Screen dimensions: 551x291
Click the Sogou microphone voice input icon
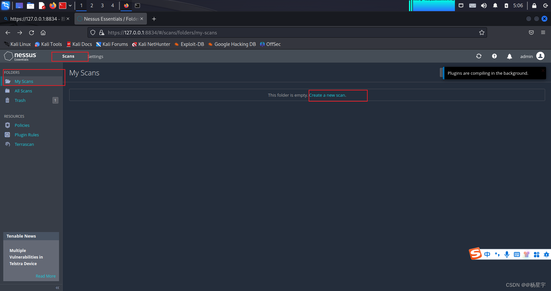pyautogui.click(x=507, y=254)
